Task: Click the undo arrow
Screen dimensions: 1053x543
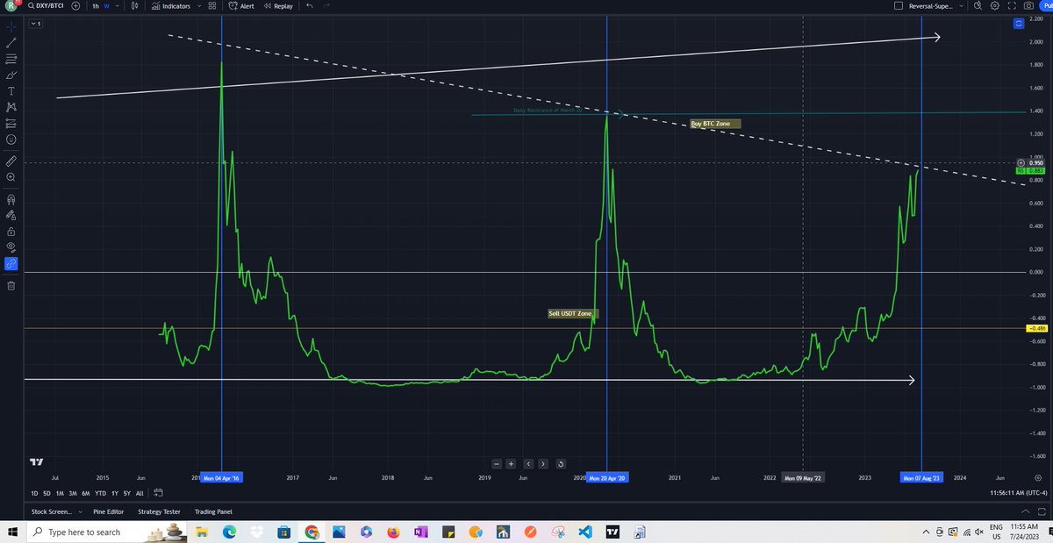Action: coord(310,5)
